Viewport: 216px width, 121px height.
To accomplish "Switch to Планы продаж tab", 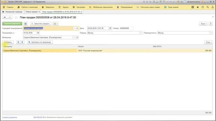I will coord(31,12).
